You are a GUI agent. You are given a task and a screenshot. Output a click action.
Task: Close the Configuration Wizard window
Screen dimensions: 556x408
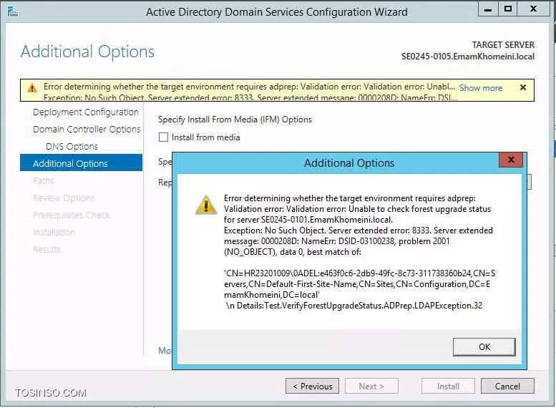point(533,9)
